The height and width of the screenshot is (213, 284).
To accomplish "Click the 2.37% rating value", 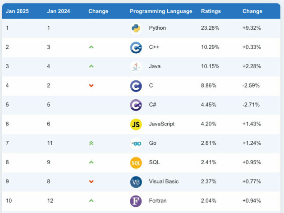I will tap(209, 181).
